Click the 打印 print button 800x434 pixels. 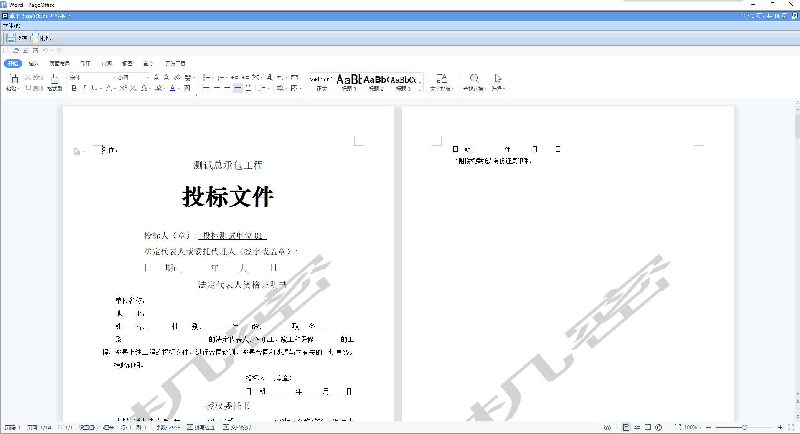point(41,38)
